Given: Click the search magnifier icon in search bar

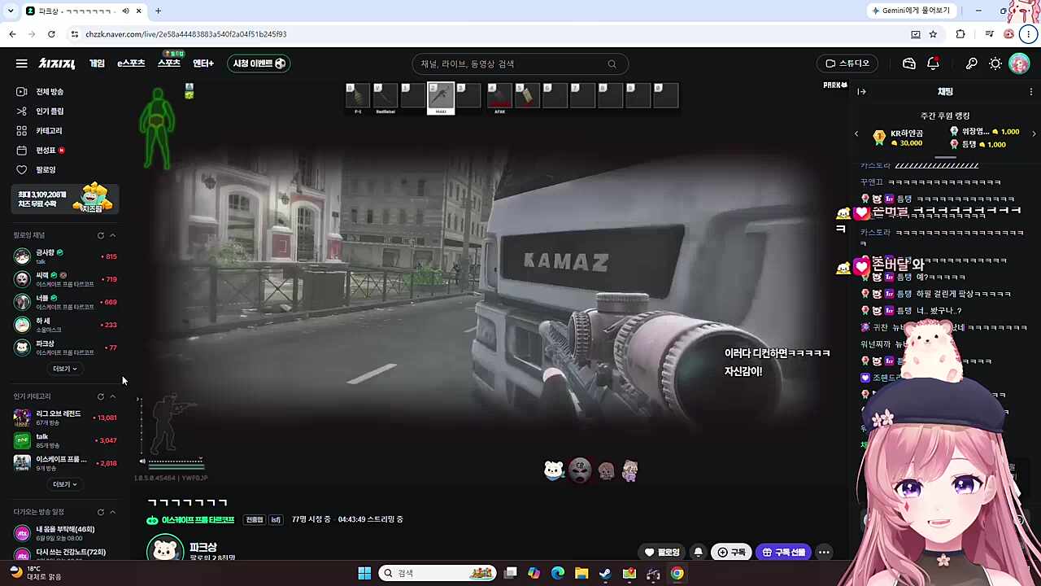Looking at the screenshot, I should click(x=612, y=64).
